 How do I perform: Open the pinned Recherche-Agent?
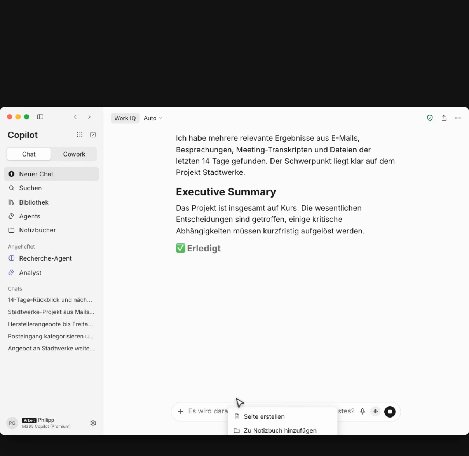point(51,258)
